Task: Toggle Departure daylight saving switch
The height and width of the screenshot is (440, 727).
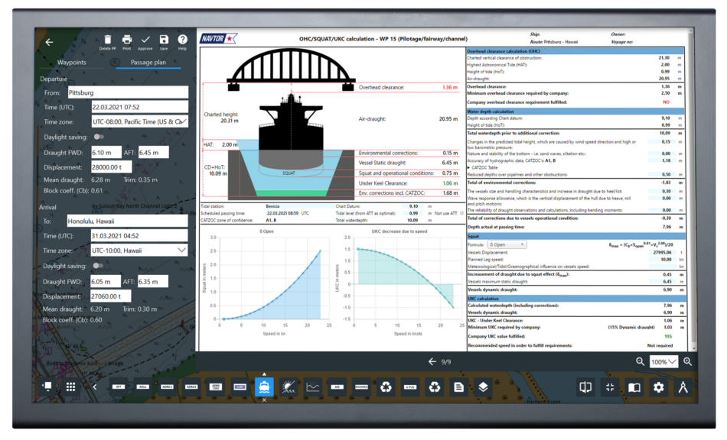Action: [x=99, y=137]
